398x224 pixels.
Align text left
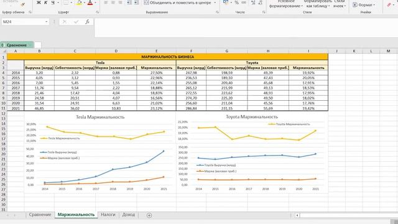[x=106, y=2]
